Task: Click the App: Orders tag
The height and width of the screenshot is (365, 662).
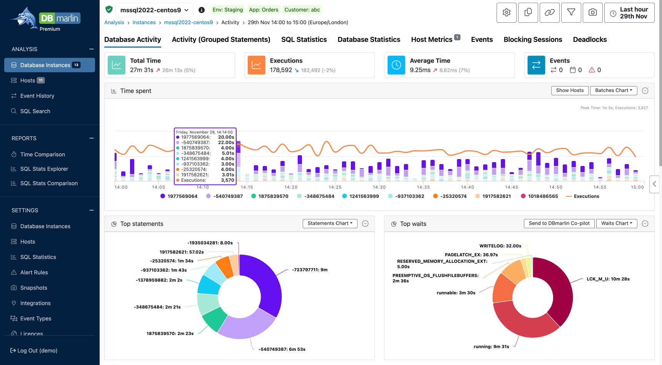Action: coord(263,10)
